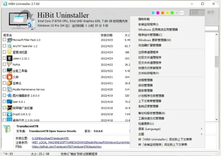This screenshot has height=156, width=221.
Task: Sort the list by 安装日期 column header
Action: [107, 35]
